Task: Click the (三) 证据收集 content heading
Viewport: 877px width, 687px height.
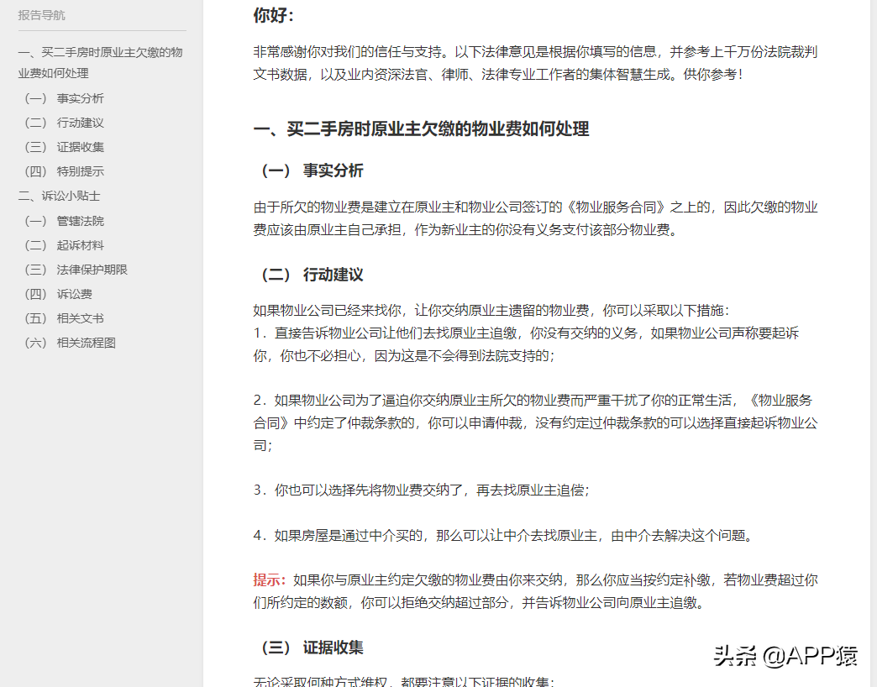Action: 311,648
